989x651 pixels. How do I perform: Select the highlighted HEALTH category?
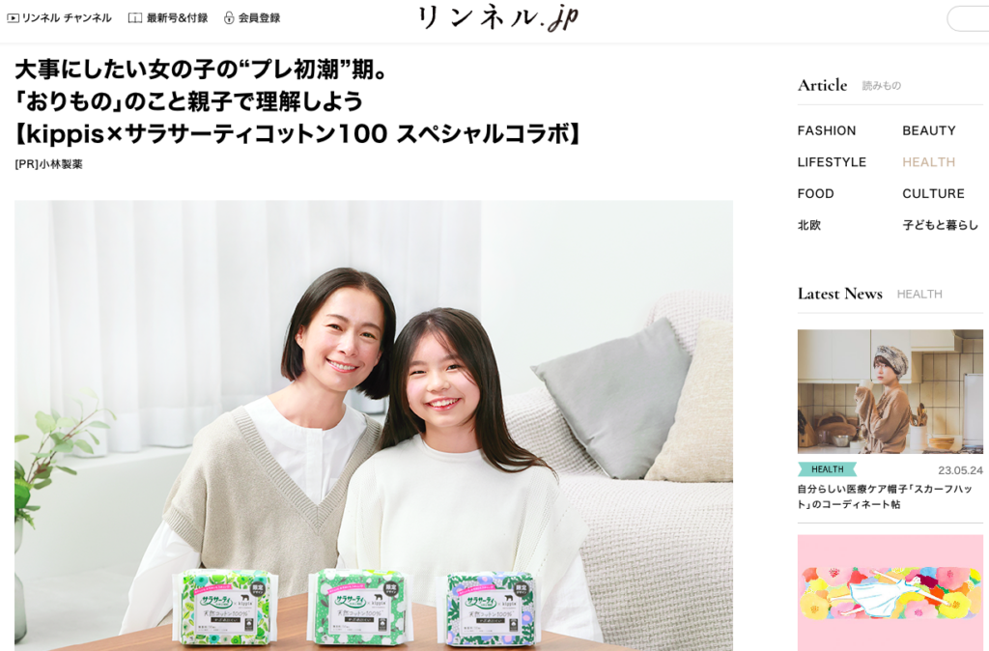(x=928, y=162)
